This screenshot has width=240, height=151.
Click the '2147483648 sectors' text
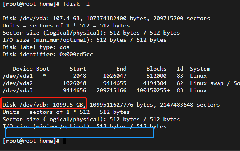pyautogui.click(x=190, y=105)
